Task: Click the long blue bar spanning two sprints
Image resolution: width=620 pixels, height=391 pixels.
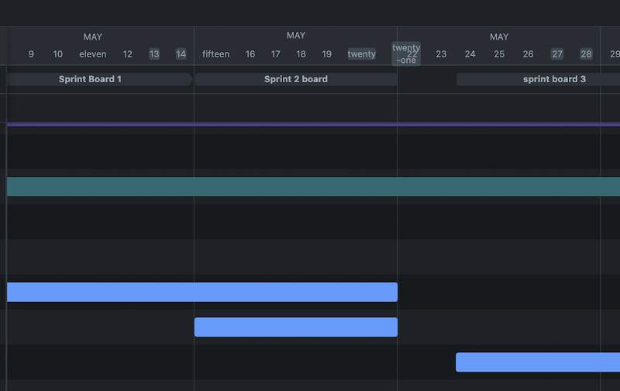Action: (x=201, y=292)
